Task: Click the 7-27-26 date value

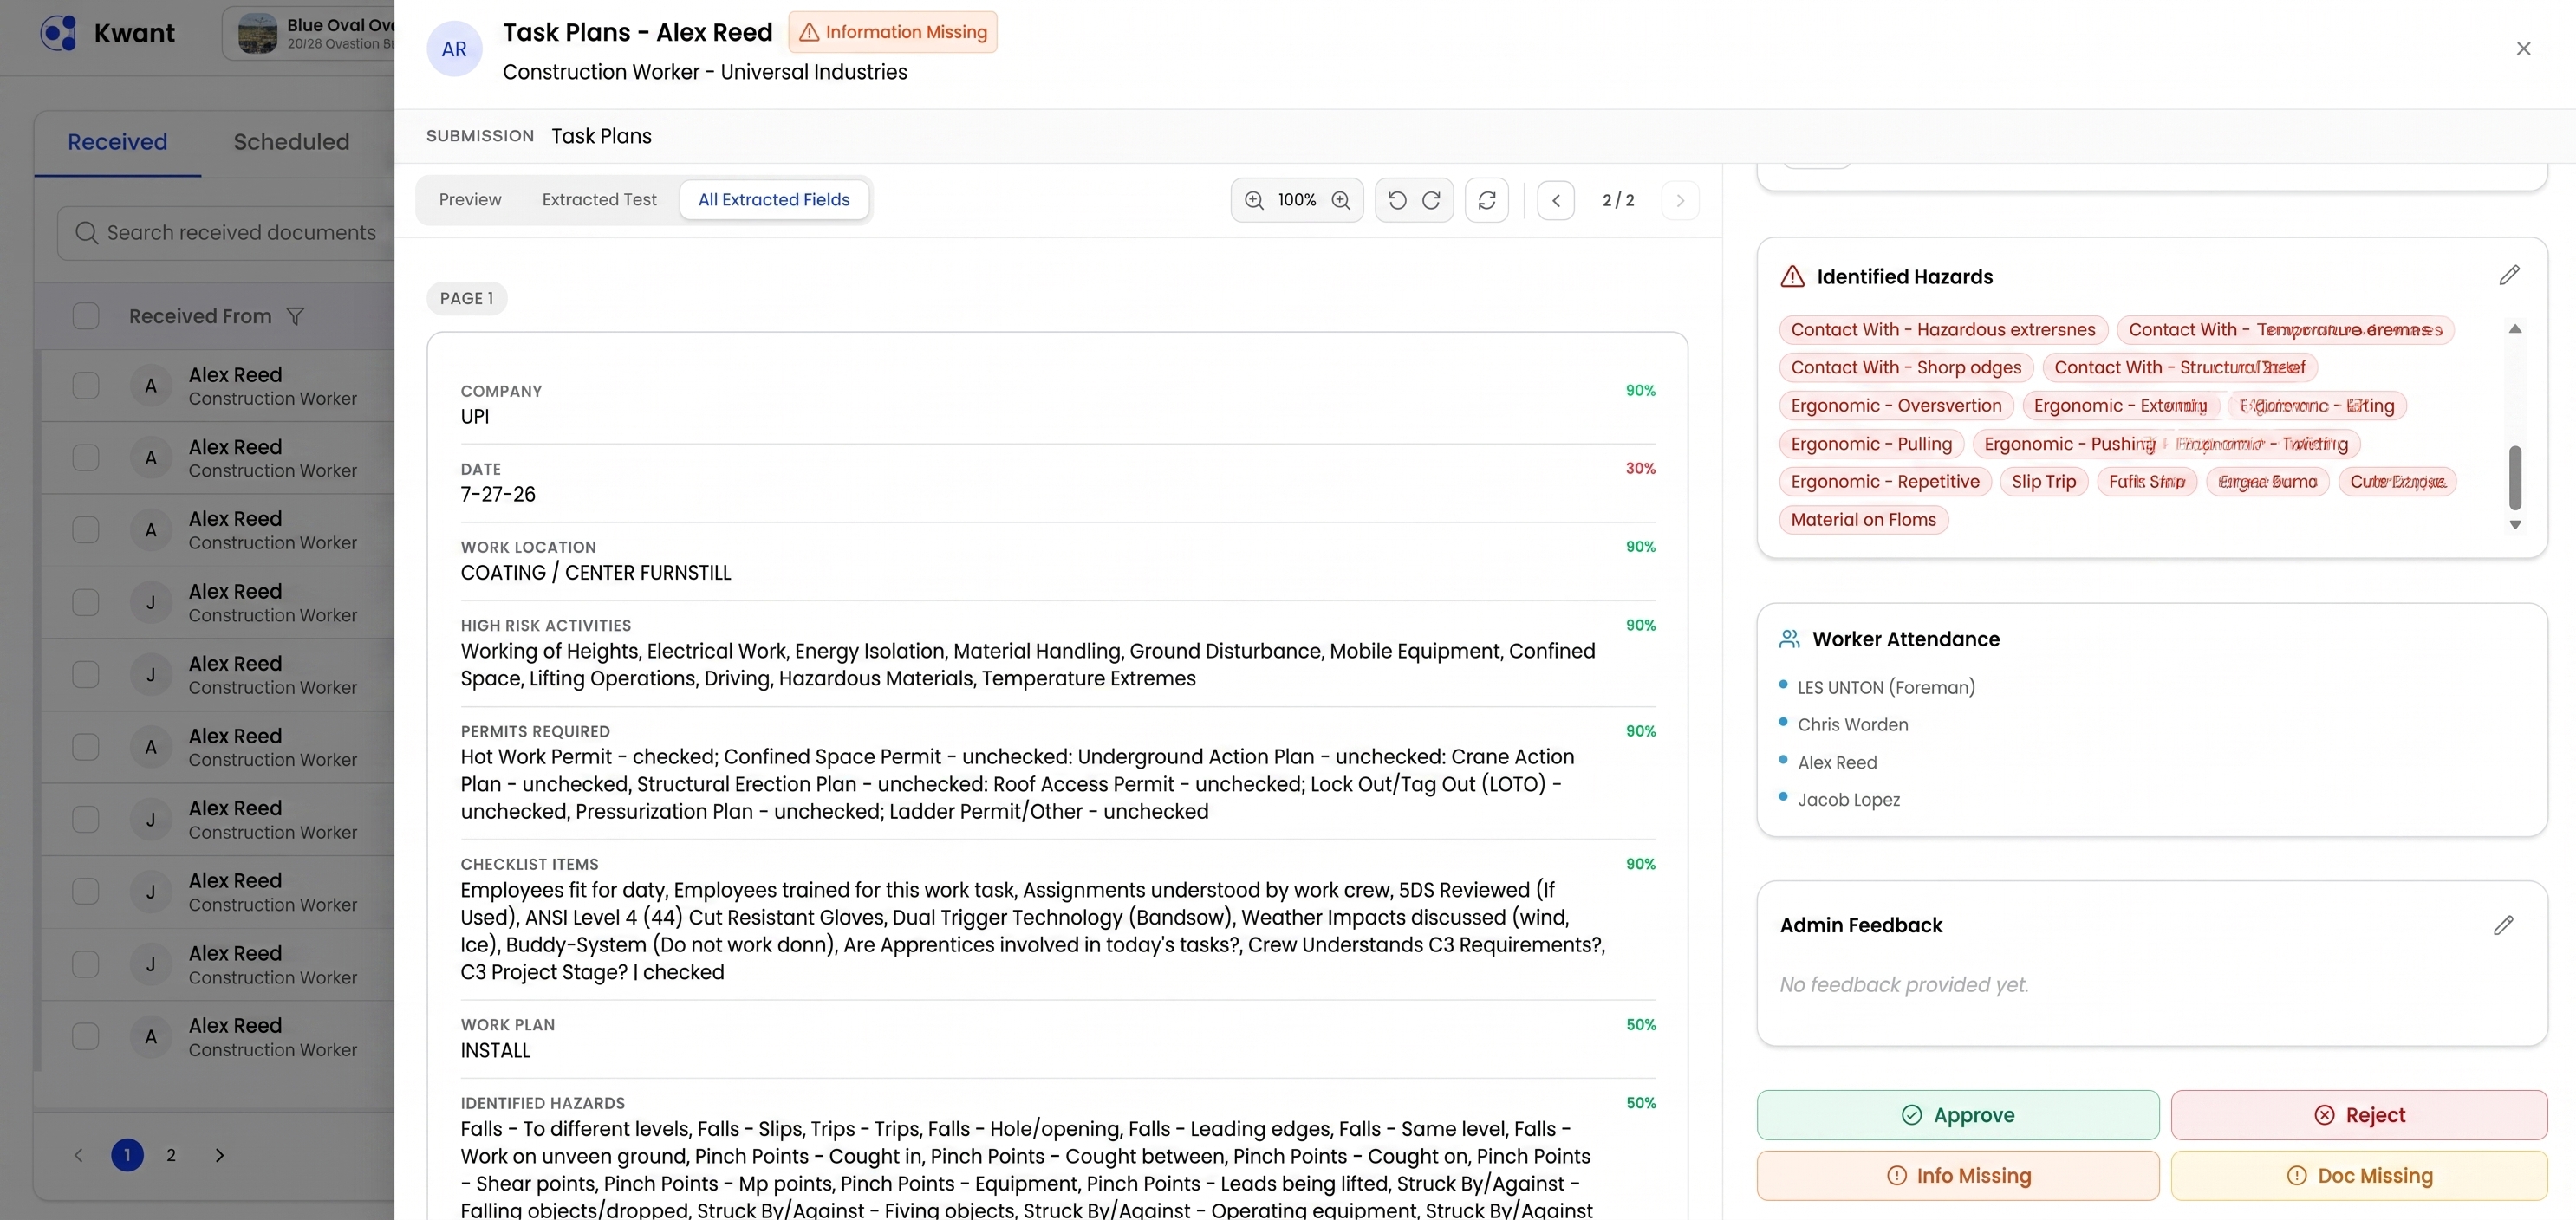Action: (498, 495)
